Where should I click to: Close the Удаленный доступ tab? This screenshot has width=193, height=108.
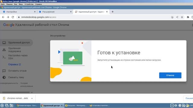click(x=107, y=12)
